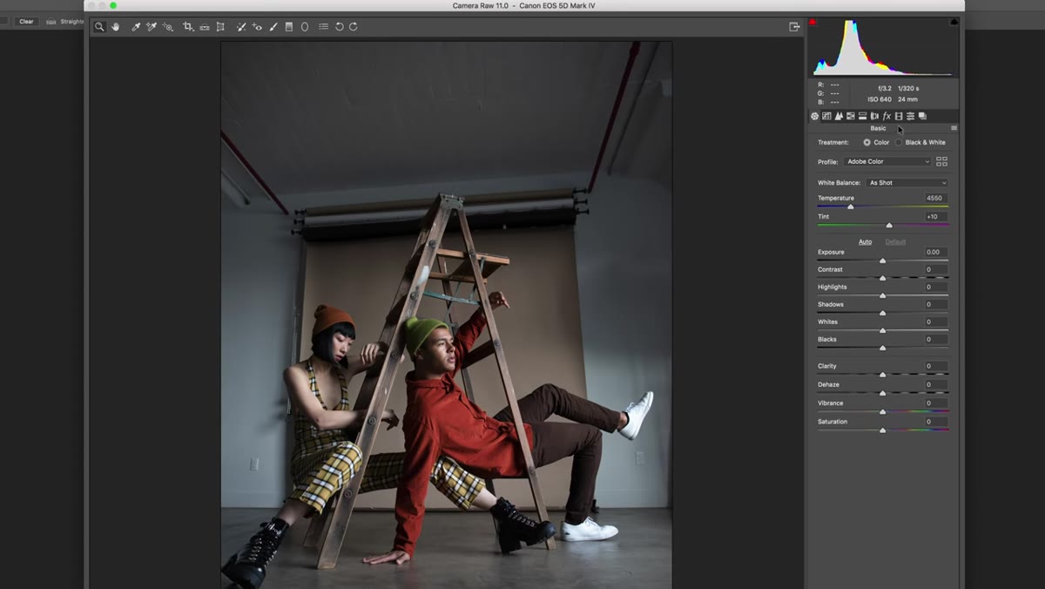Click the Contrast value field
The width and height of the screenshot is (1045, 589).
[x=935, y=270]
